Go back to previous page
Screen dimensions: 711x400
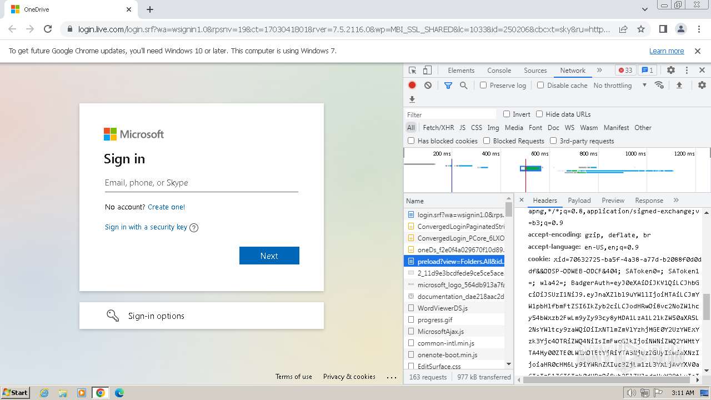tap(12, 29)
